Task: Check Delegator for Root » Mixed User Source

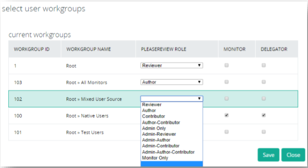Action: [x=264, y=99]
